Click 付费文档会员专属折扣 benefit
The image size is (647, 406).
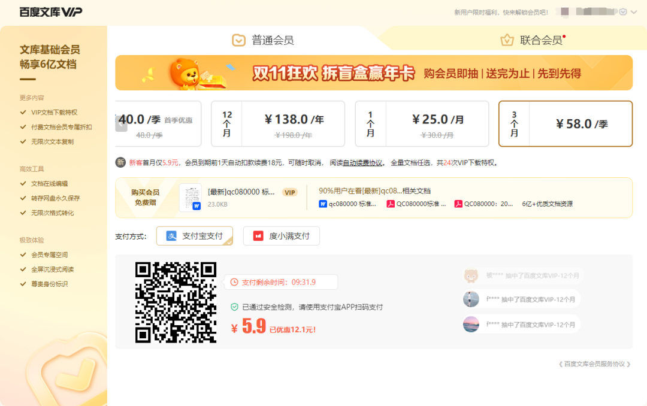pyautogui.click(x=56, y=127)
